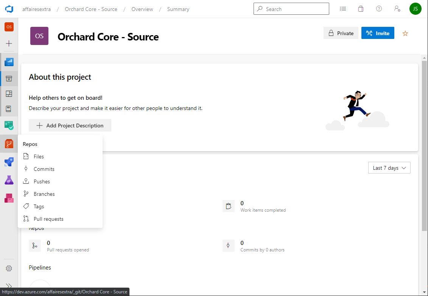This screenshot has height=296, width=428.
Task: Open the Wiki icon in sidebar
Action: [9, 109]
